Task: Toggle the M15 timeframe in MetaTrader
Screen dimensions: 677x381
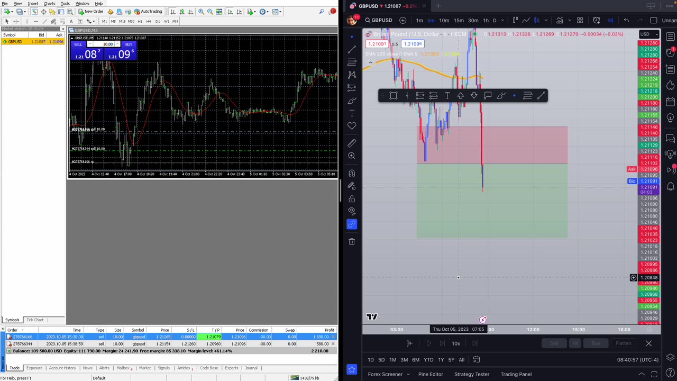Action: point(122,21)
